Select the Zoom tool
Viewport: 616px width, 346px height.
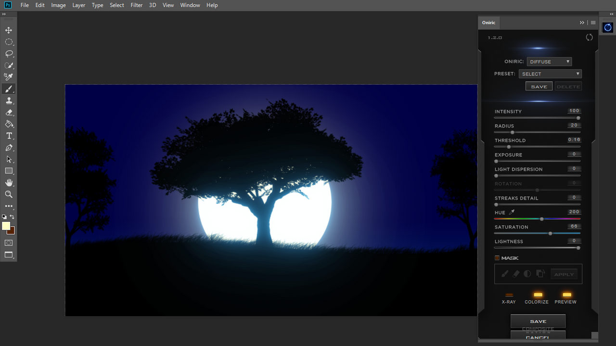[9, 194]
